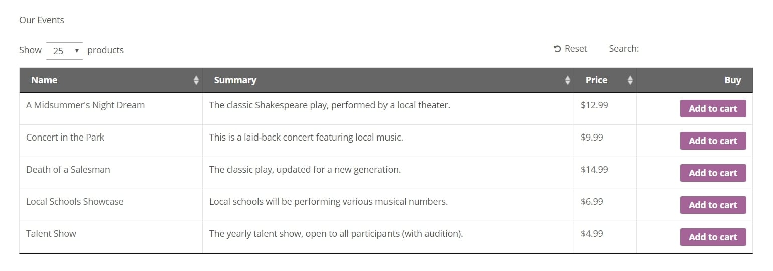Click the Summary column header

point(235,80)
